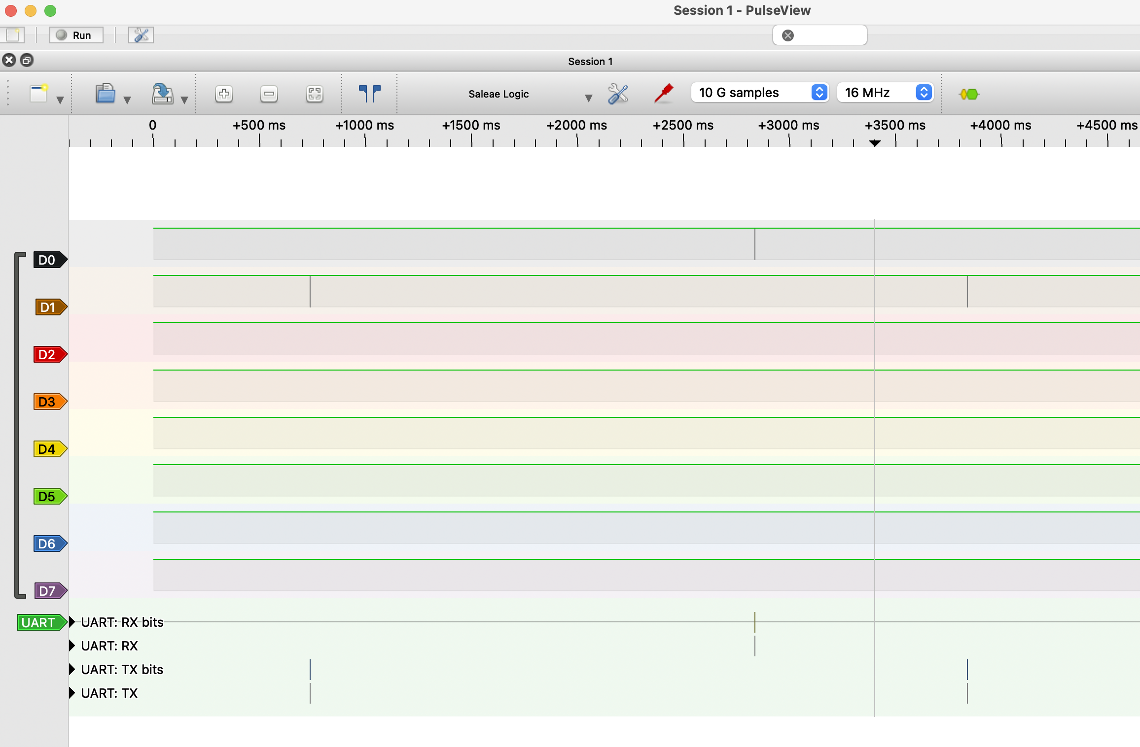1140x747 pixels.
Task: Click the red probe channels icon
Action: pos(664,93)
